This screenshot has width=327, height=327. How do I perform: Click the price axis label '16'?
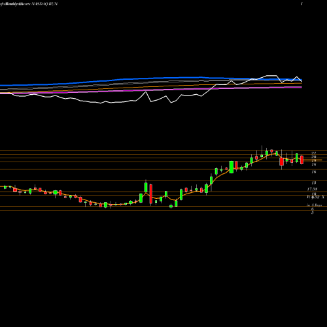pos(314,172)
